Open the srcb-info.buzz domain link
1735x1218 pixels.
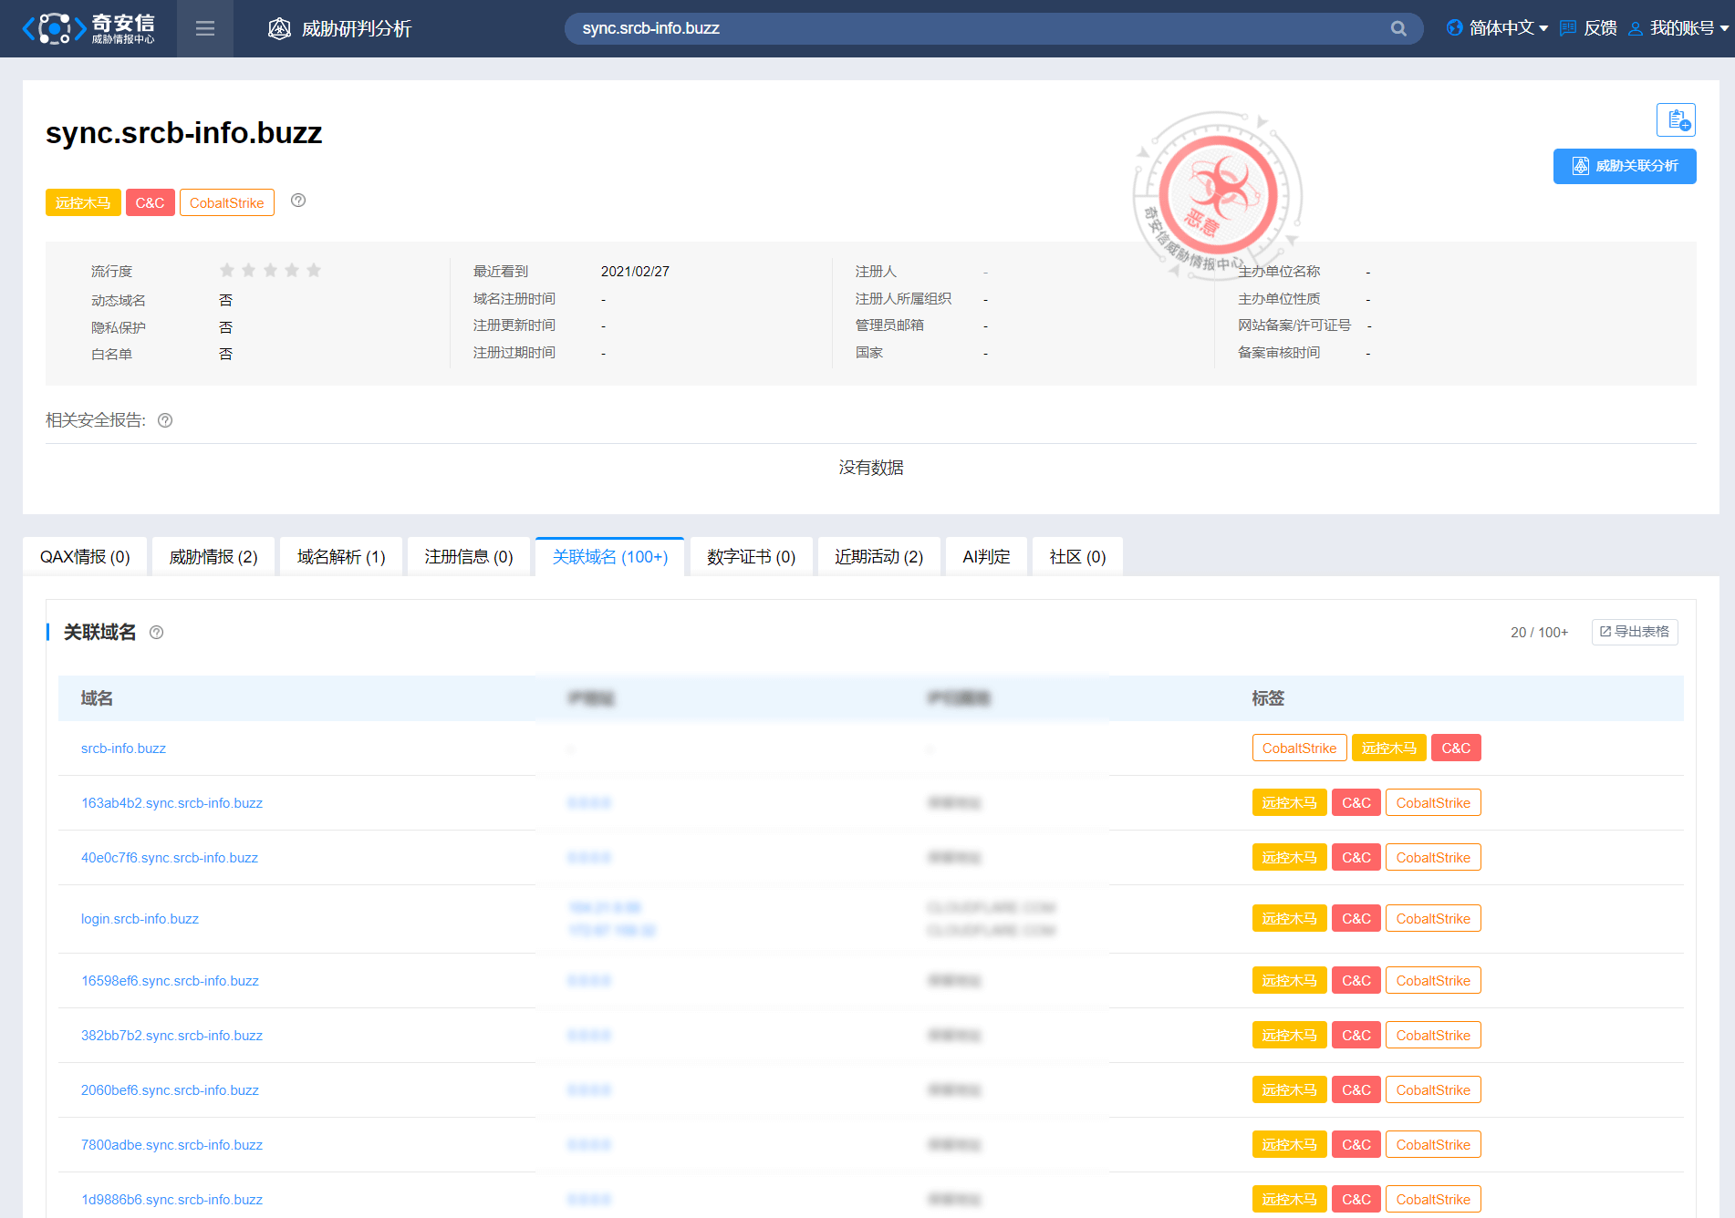pyautogui.click(x=123, y=748)
